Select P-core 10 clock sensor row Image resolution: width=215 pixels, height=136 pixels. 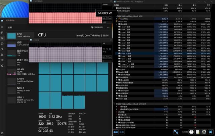click(163, 54)
